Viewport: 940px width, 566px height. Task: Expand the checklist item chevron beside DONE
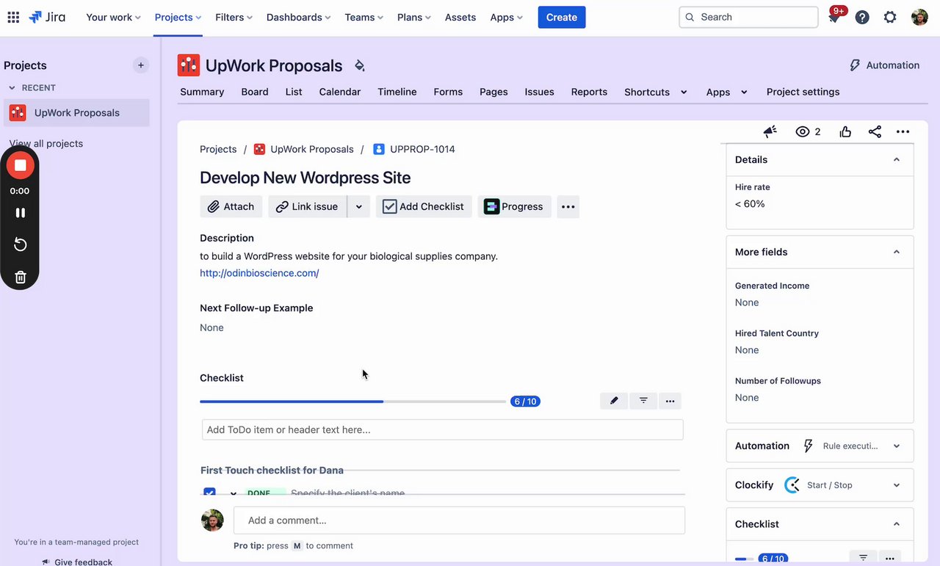234,493
